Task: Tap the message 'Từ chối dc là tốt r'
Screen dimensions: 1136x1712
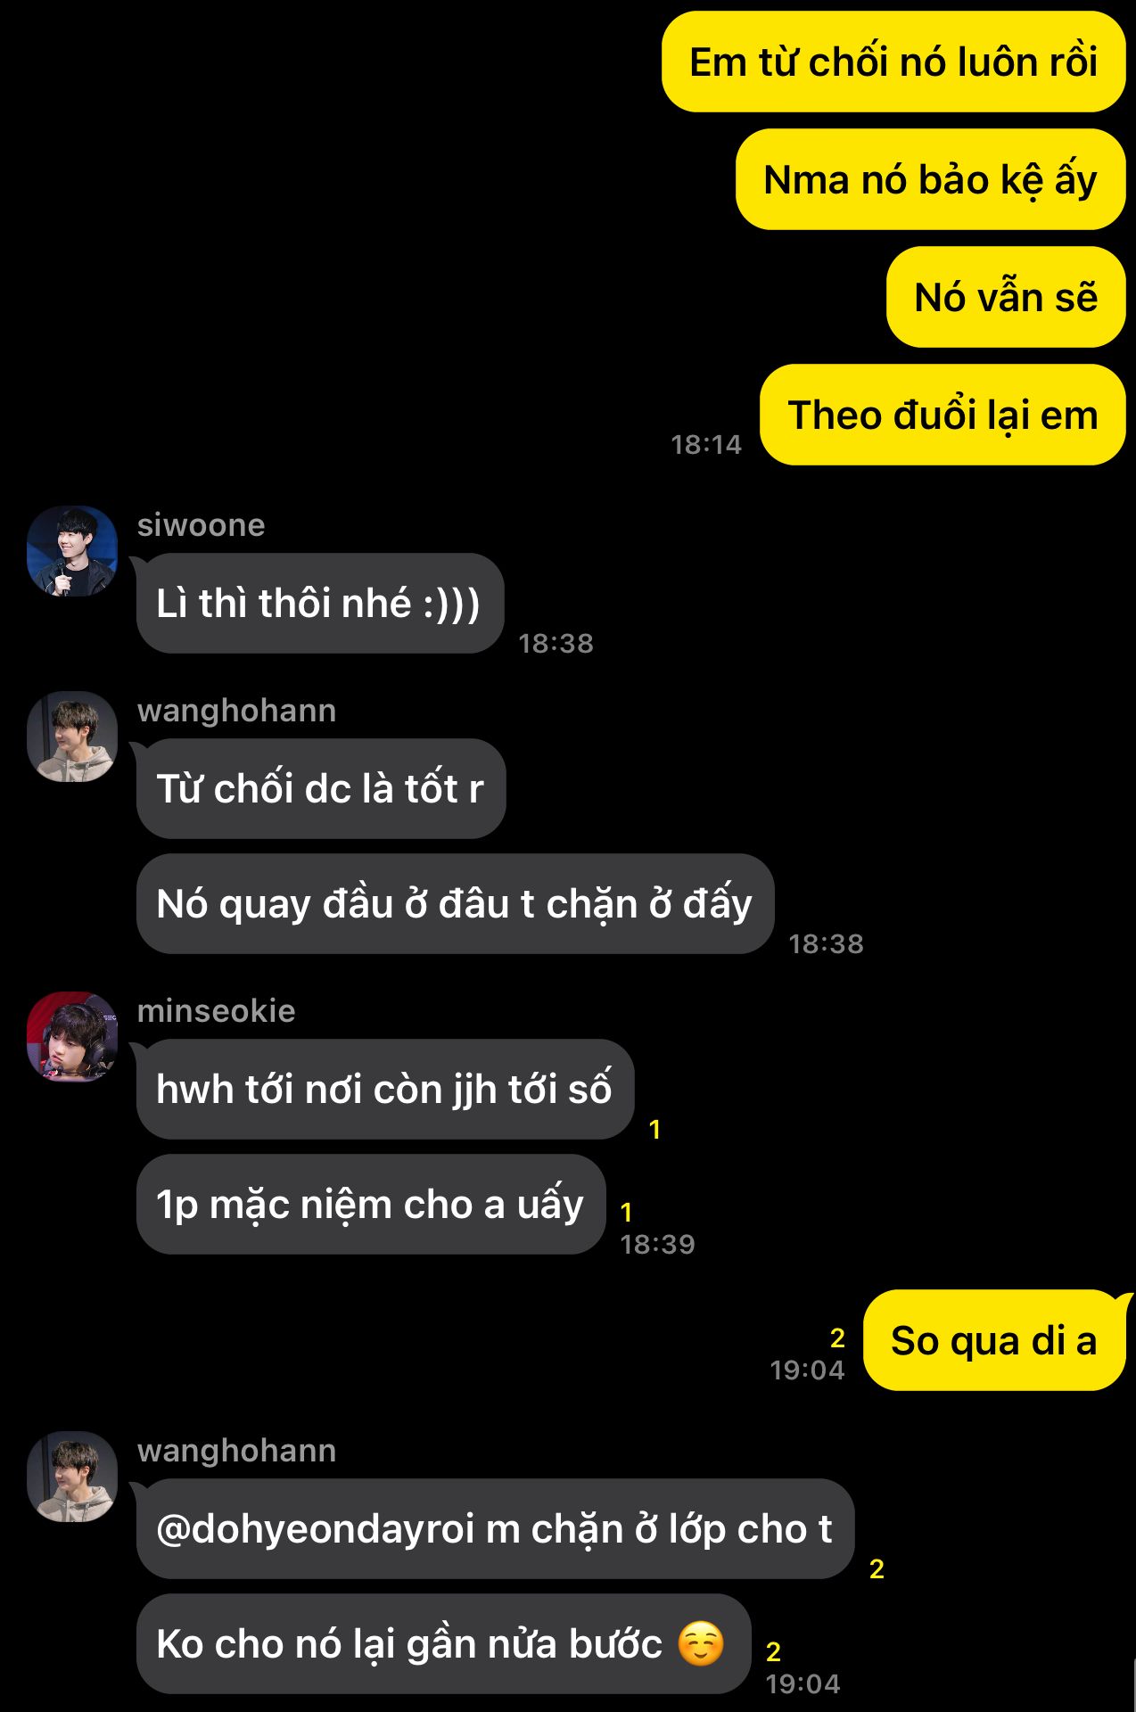Action: (x=321, y=788)
